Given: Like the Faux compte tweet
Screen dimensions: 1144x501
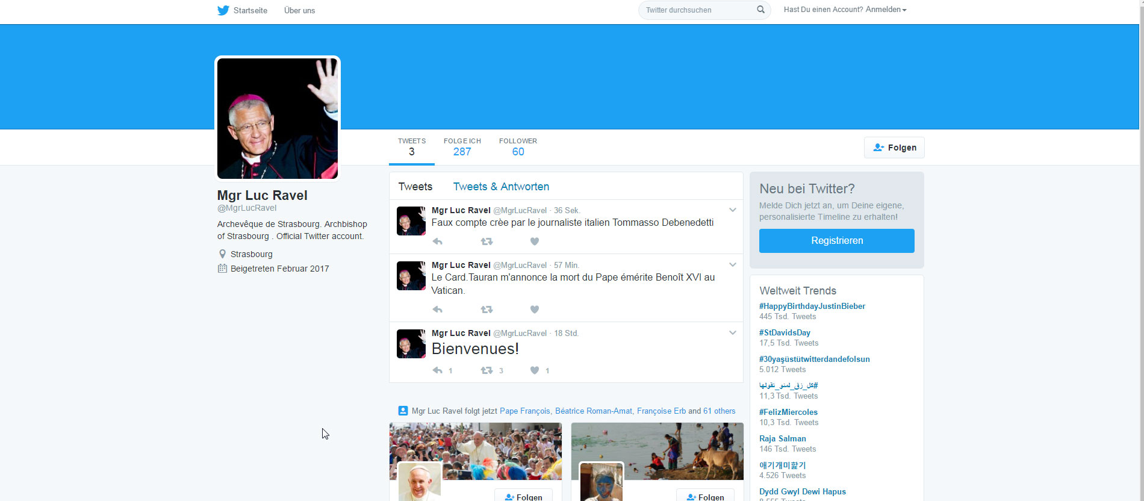Looking at the screenshot, I should tap(534, 241).
